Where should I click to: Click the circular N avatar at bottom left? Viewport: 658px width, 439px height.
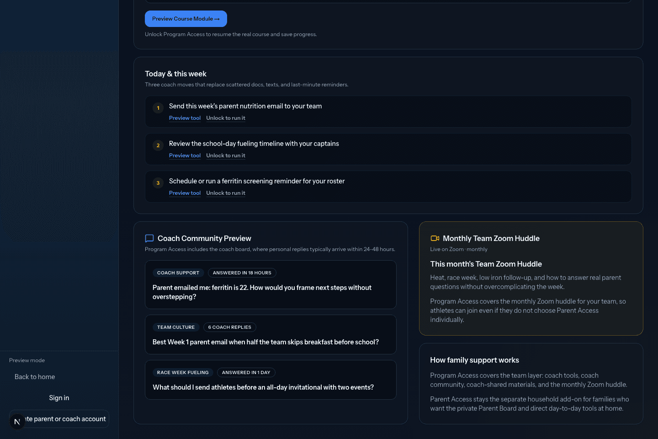(x=17, y=421)
